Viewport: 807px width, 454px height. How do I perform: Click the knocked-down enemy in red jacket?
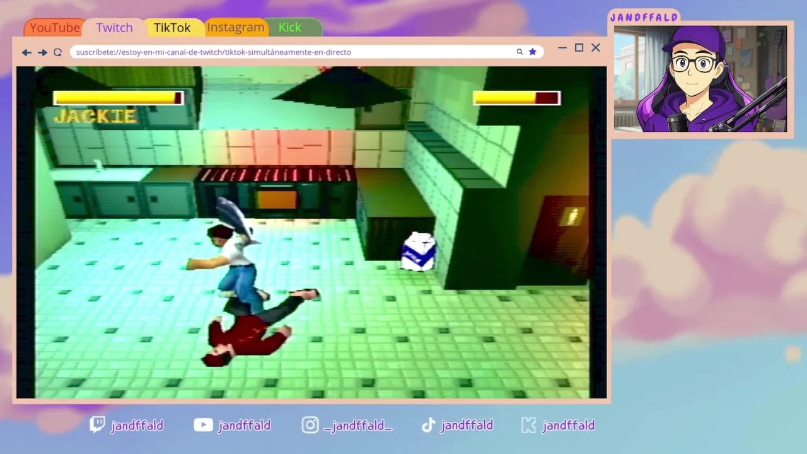252,330
